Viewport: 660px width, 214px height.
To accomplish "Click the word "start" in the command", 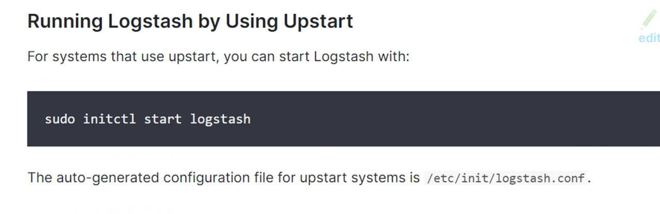I will coord(163,119).
